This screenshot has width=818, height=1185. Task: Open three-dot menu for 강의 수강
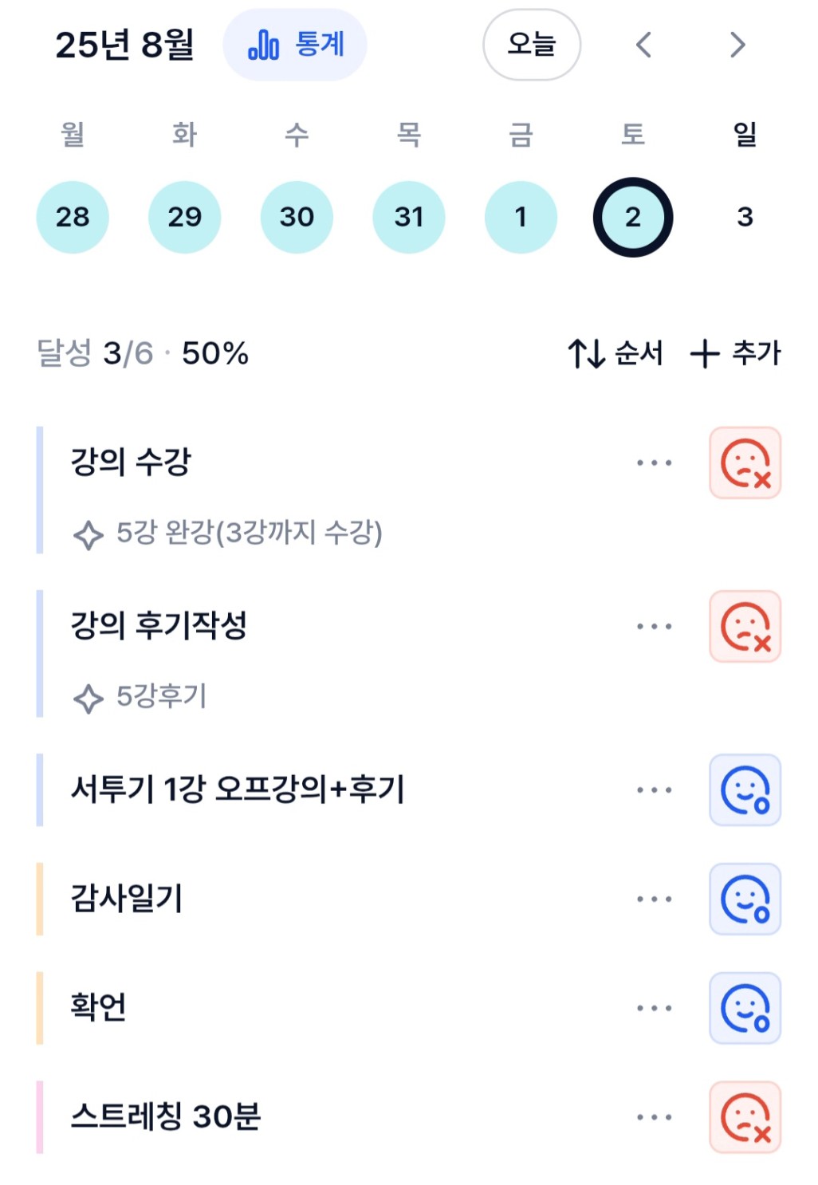654,463
